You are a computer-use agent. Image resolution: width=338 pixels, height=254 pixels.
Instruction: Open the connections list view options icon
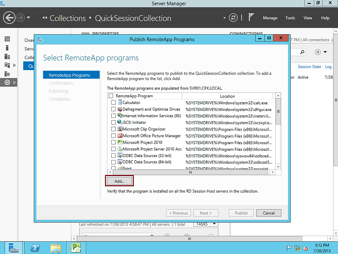click(x=318, y=52)
